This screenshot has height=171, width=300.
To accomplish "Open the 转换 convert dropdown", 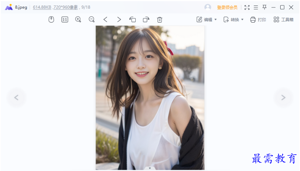I will tap(234, 19).
